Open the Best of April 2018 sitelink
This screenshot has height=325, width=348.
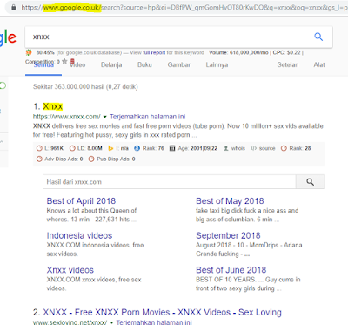tap(81, 201)
